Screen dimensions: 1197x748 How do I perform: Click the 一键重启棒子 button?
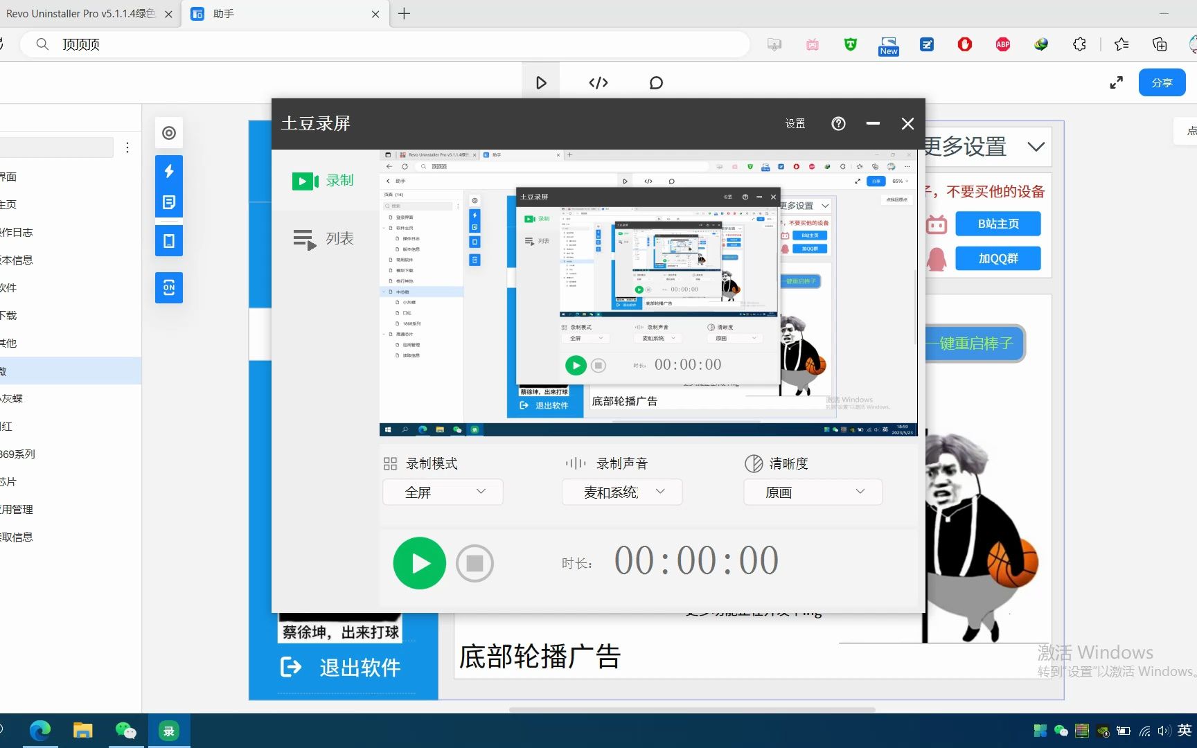click(x=976, y=344)
